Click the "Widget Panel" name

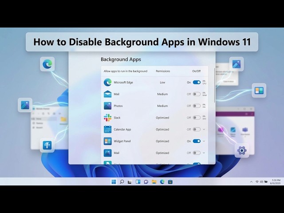[122, 141]
